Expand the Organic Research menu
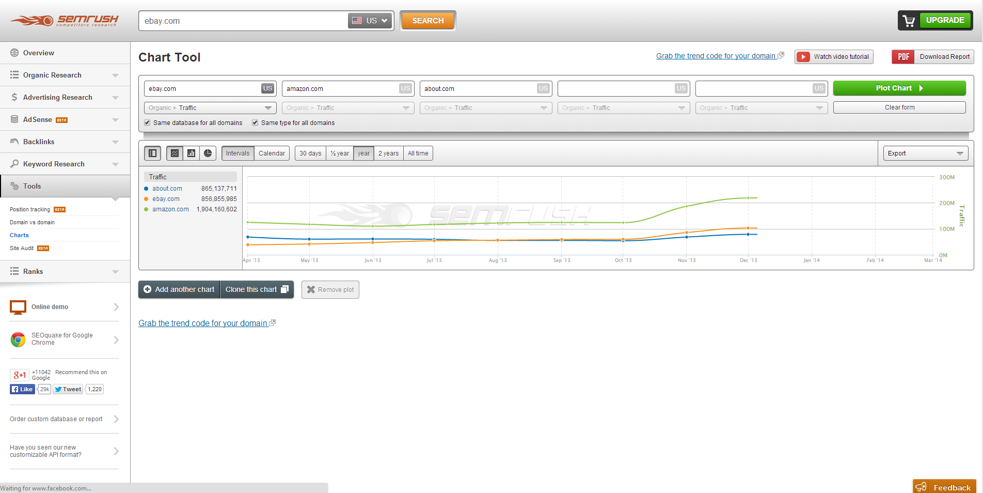 tap(115, 75)
